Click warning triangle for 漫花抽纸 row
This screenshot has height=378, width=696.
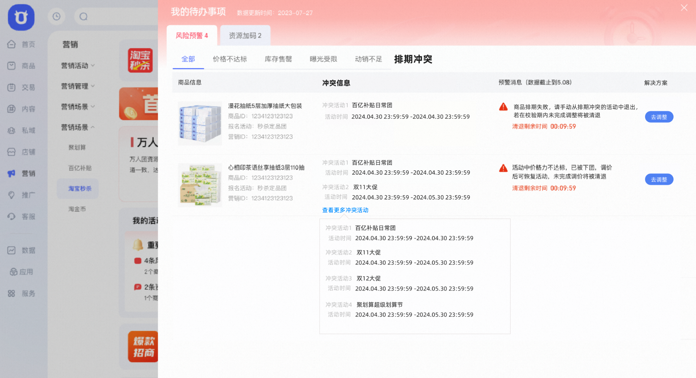click(x=503, y=107)
